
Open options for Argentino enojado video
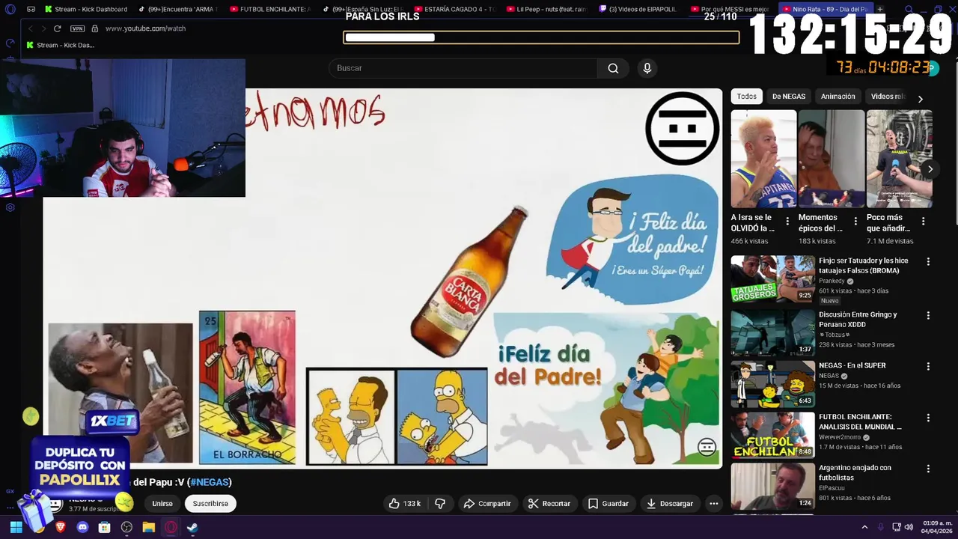coord(928,469)
